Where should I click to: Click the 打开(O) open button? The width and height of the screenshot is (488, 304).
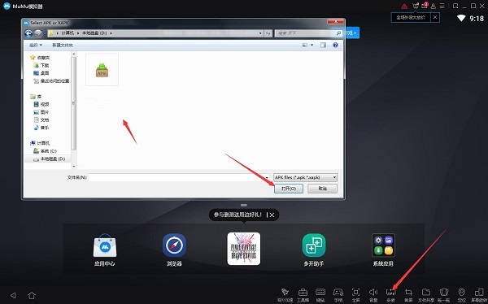289,189
